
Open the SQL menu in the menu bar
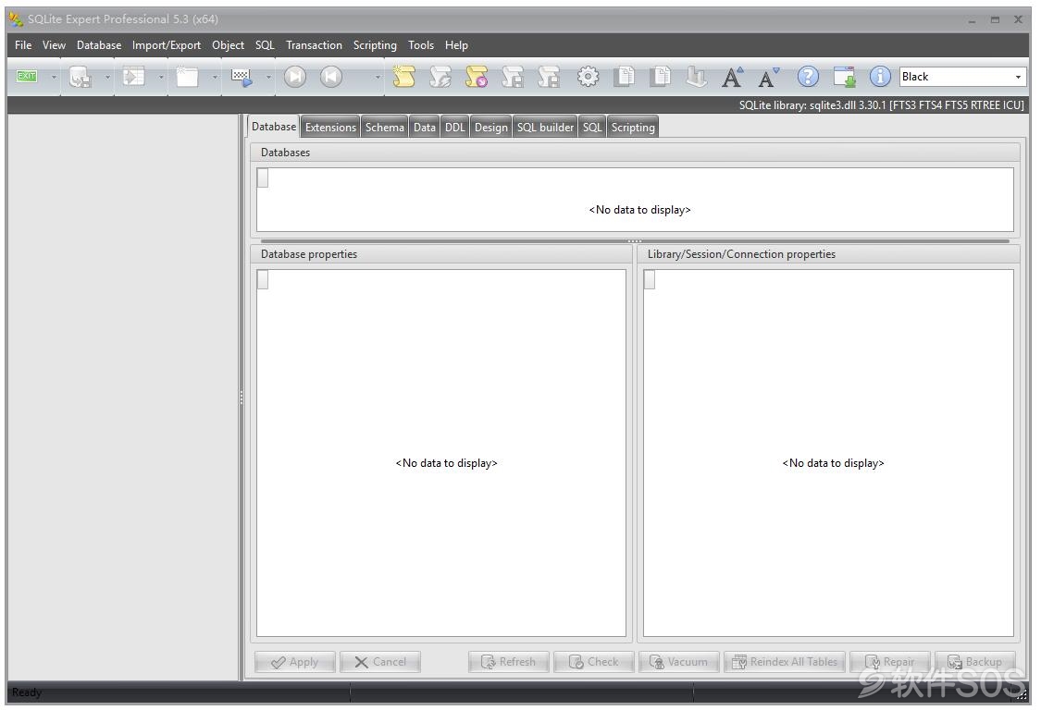(x=265, y=45)
